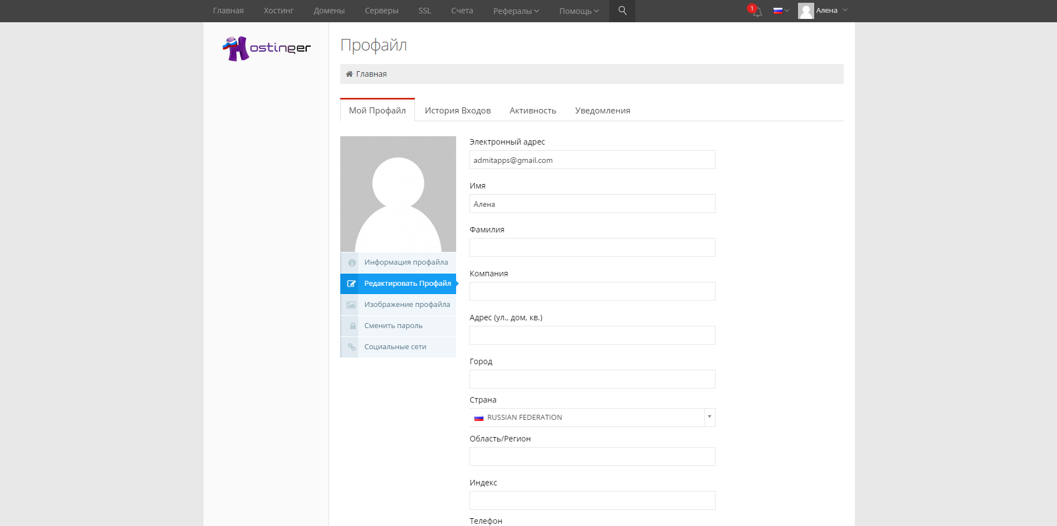
Task: Expand the Рефералы menu
Action: point(515,11)
